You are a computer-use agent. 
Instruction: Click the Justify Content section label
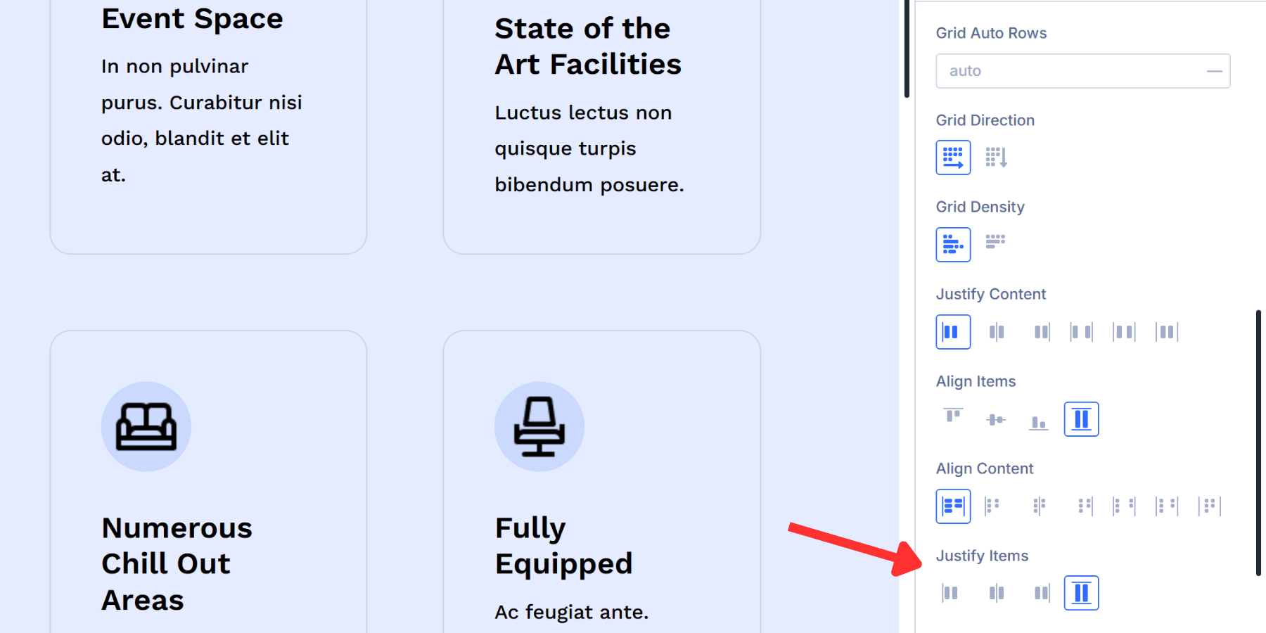tap(991, 293)
